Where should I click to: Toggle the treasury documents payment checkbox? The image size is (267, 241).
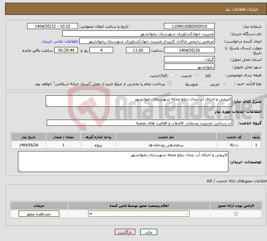(170, 83)
